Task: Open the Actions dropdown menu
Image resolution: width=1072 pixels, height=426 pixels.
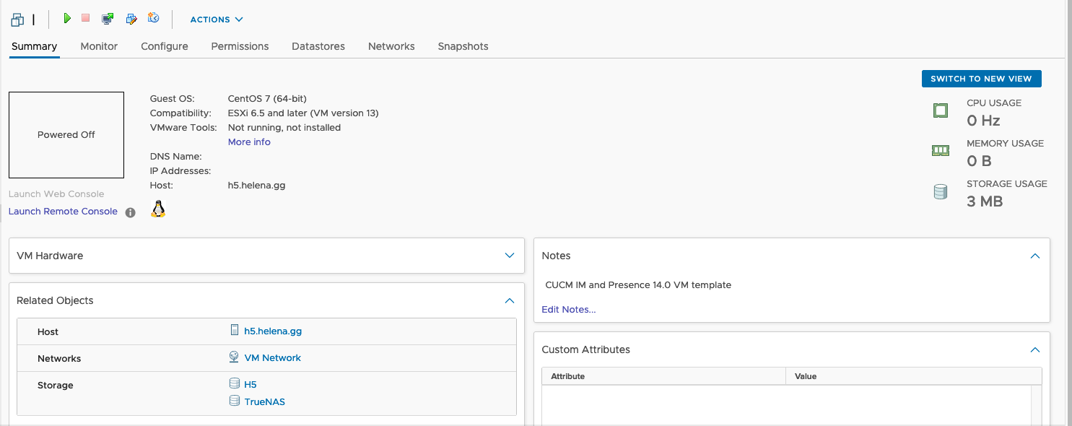Action: (x=217, y=19)
